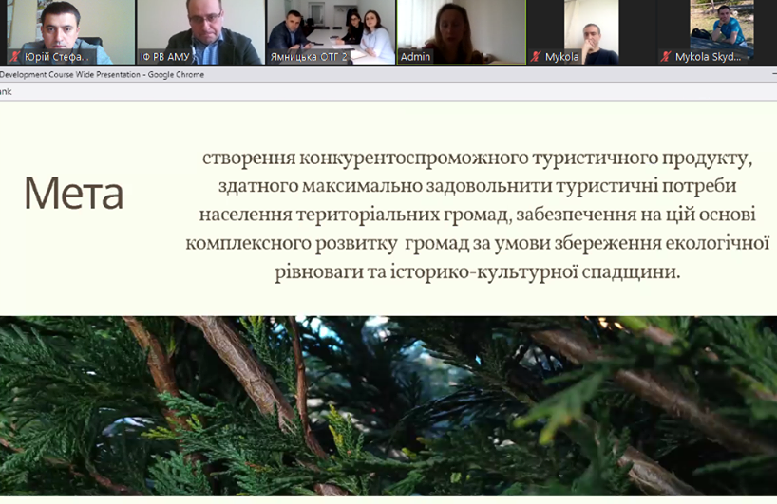Click the Ямницька ОТГ 2 name label
Image resolution: width=777 pixels, height=504 pixels.
point(308,57)
